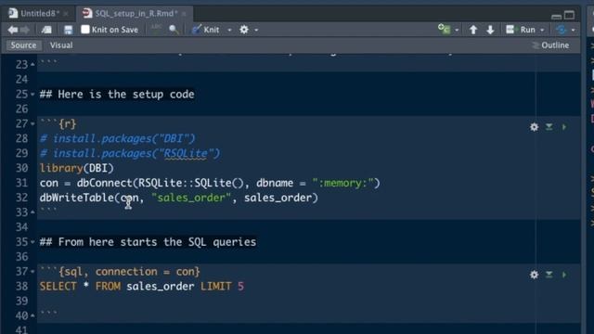Close the Untitled8 tab
The image size is (594, 334).
click(66, 14)
